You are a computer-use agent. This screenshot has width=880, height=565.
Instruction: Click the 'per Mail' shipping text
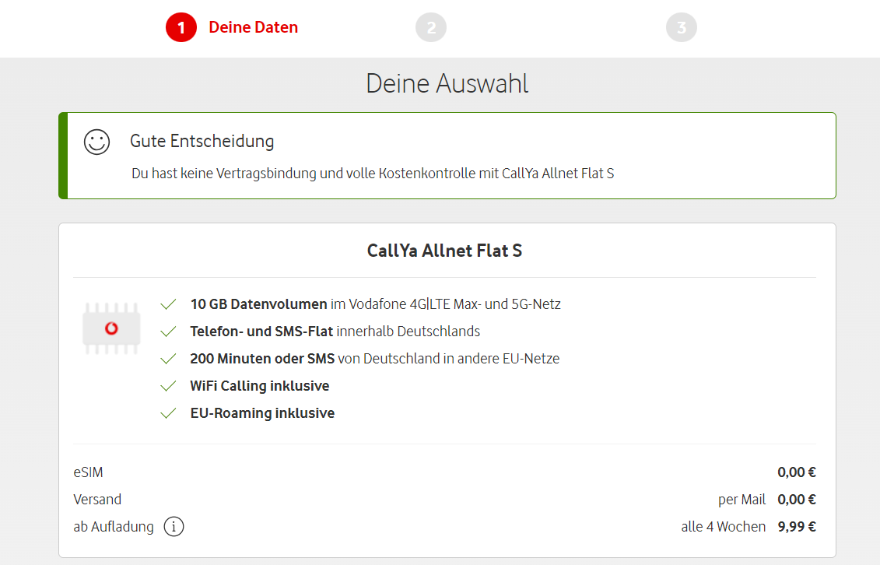click(742, 500)
